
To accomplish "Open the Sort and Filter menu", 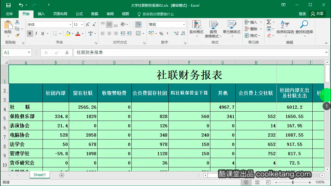I will tap(285, 29).
